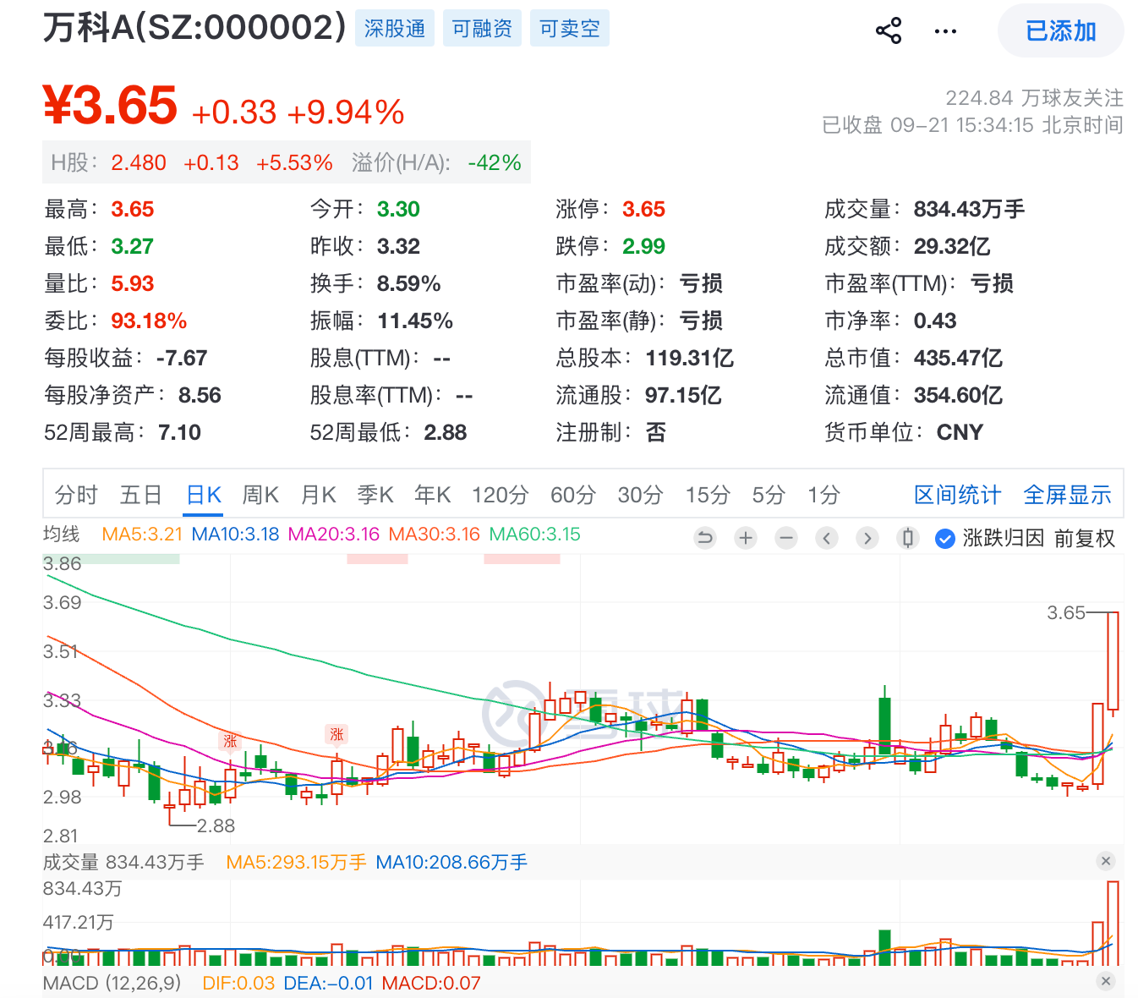The width and height of the screenshot is (1138, 998).
Task: Switch to 五日 chart tab
Action: (x=141, y=495)
